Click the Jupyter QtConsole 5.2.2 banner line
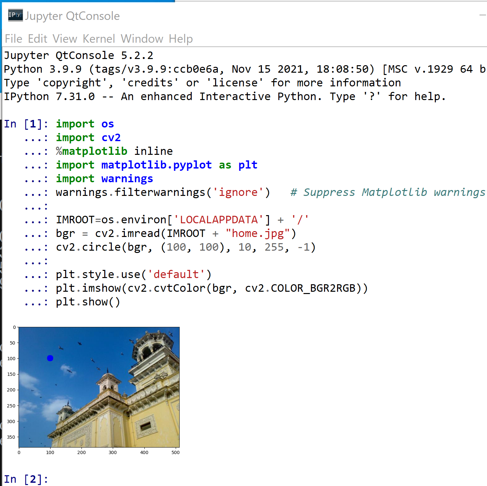This screenshot has width=487, height=486. (78, 55)
